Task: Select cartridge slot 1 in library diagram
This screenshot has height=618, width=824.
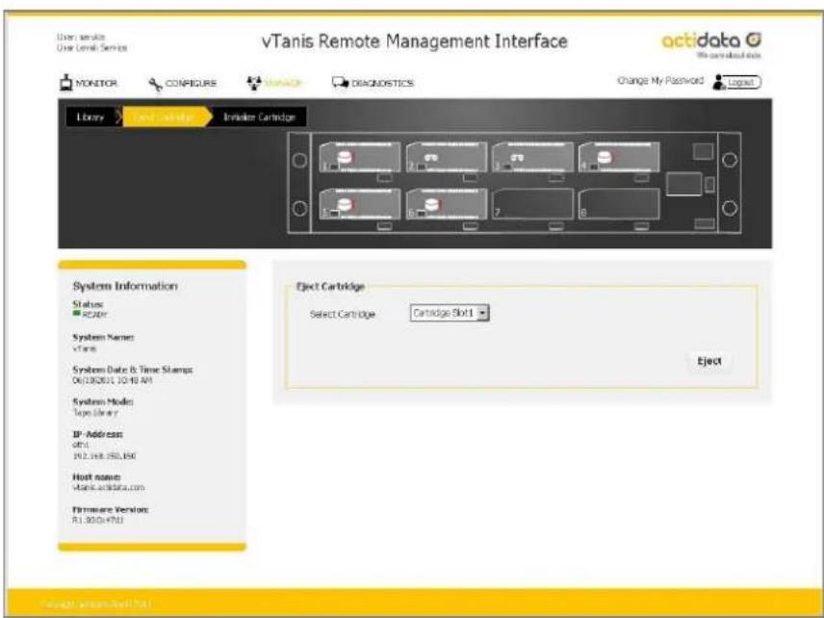Action: point(359,157)
